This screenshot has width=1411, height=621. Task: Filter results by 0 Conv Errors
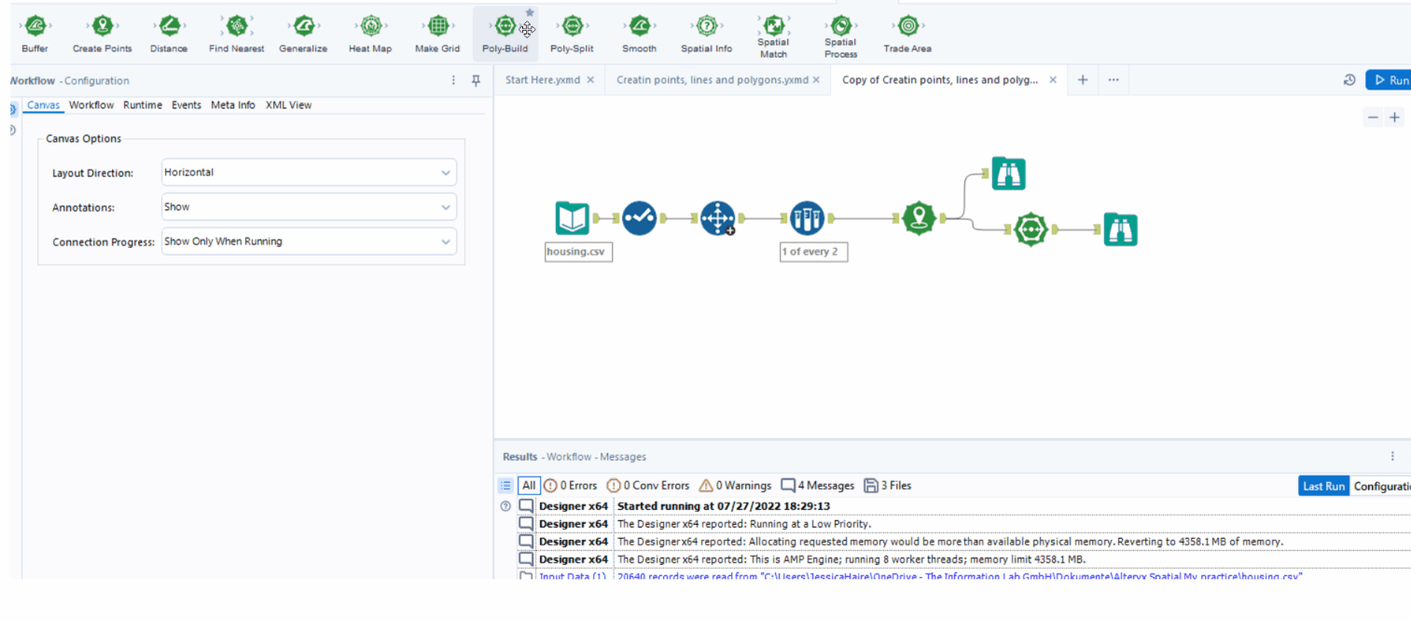click(x=648, y=486)
